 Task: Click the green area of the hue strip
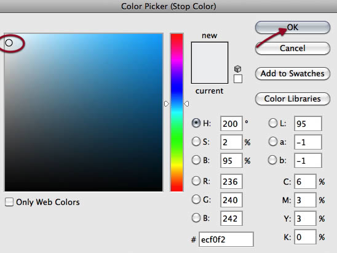(x=176, y=138)
